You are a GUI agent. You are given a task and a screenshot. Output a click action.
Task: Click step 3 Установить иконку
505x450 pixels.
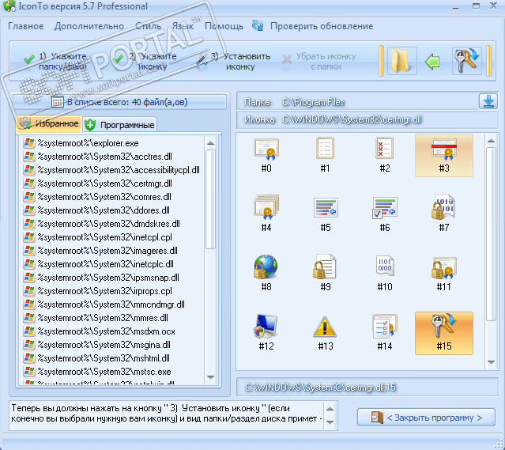233,61
